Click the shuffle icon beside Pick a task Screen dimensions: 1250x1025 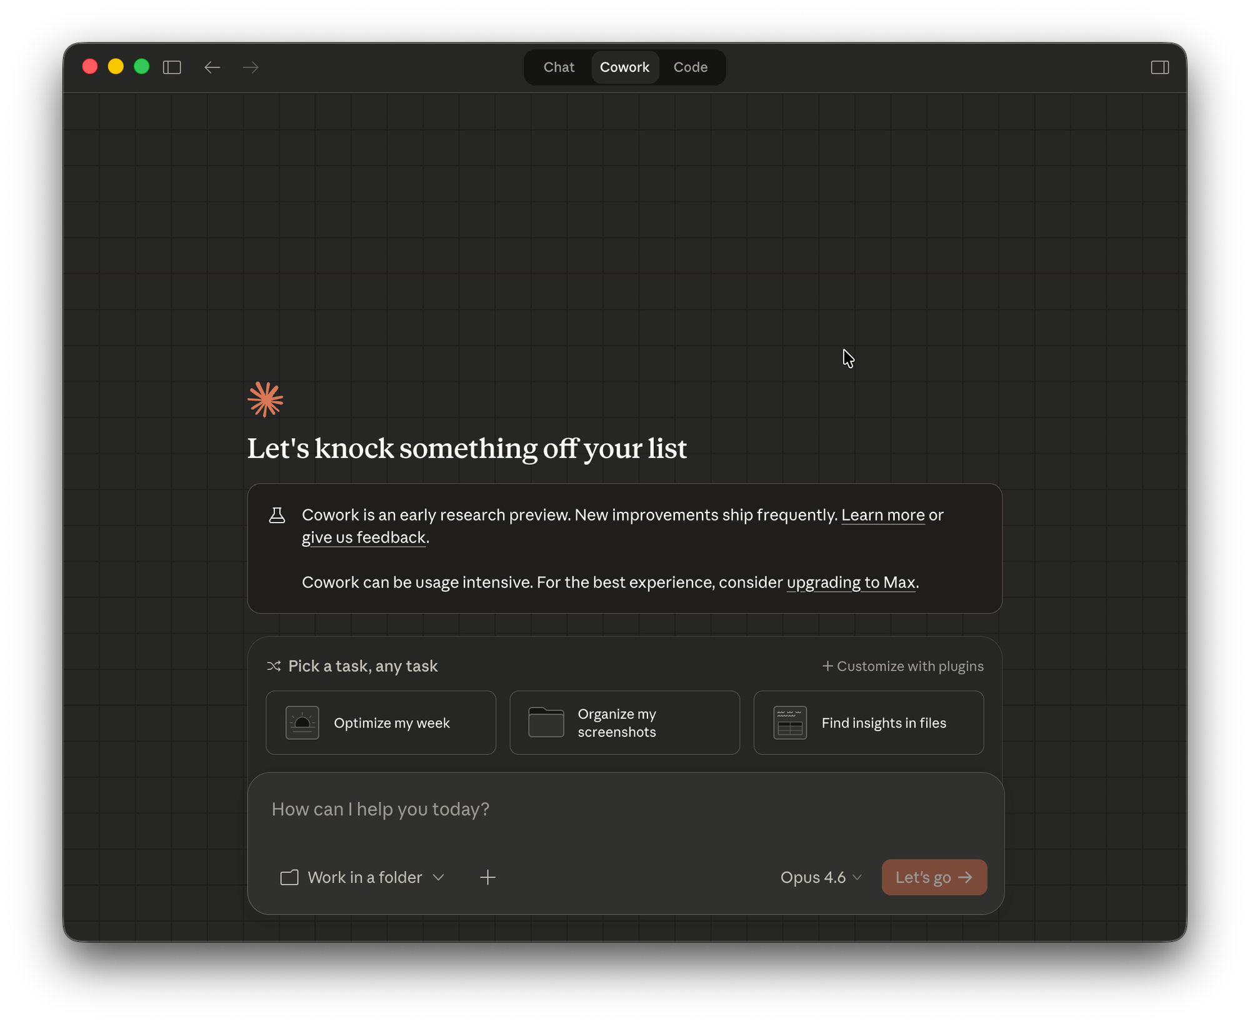273,666
